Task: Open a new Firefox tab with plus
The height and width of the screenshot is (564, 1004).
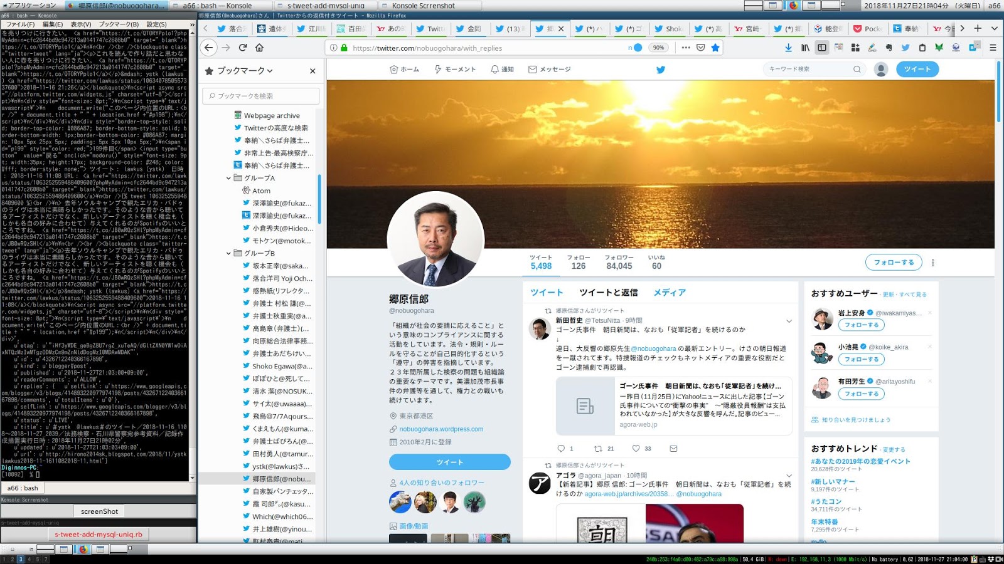Action: pos(978,28)
